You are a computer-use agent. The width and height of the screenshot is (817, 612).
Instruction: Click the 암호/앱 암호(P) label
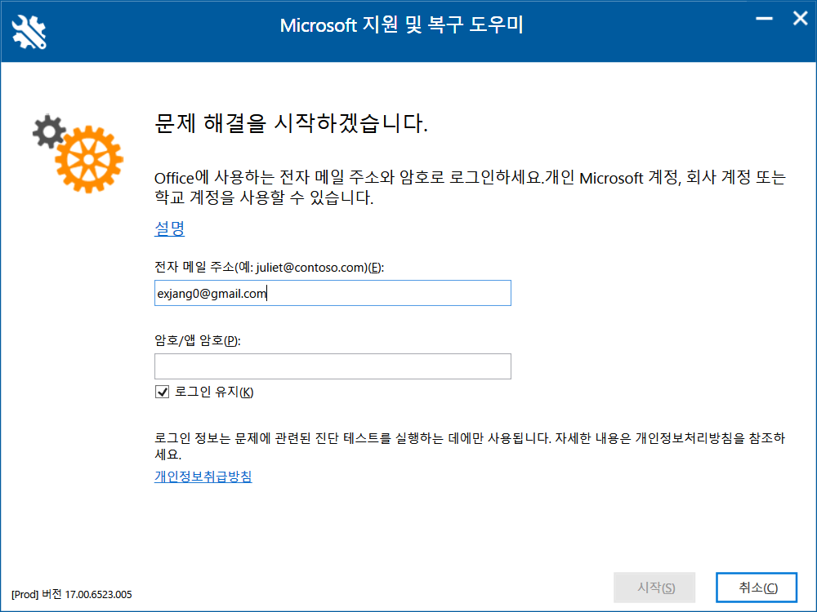point(198,340)
